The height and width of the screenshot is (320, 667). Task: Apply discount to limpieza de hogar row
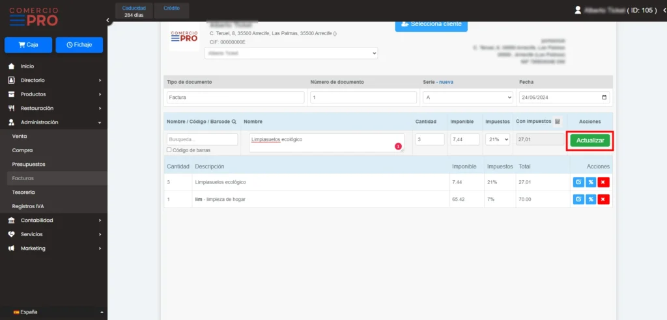click(591, 199)
